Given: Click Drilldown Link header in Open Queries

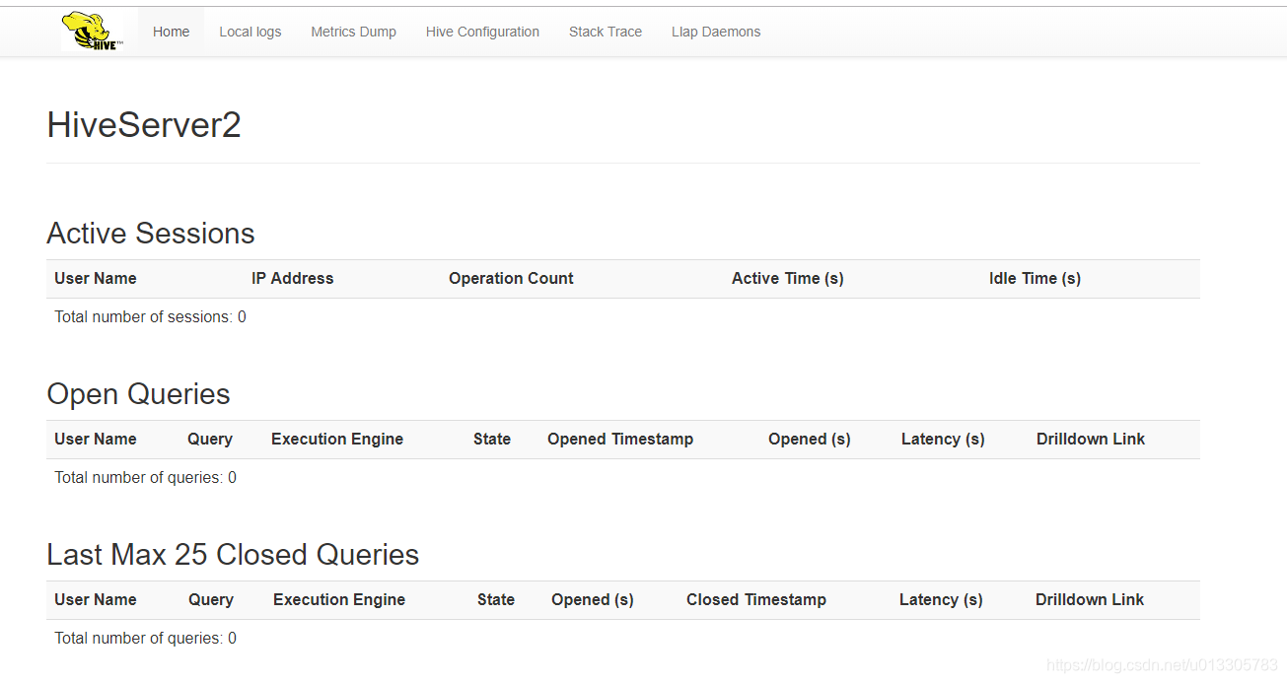Looking at the screenshot, I should [x=1091, y=439].
